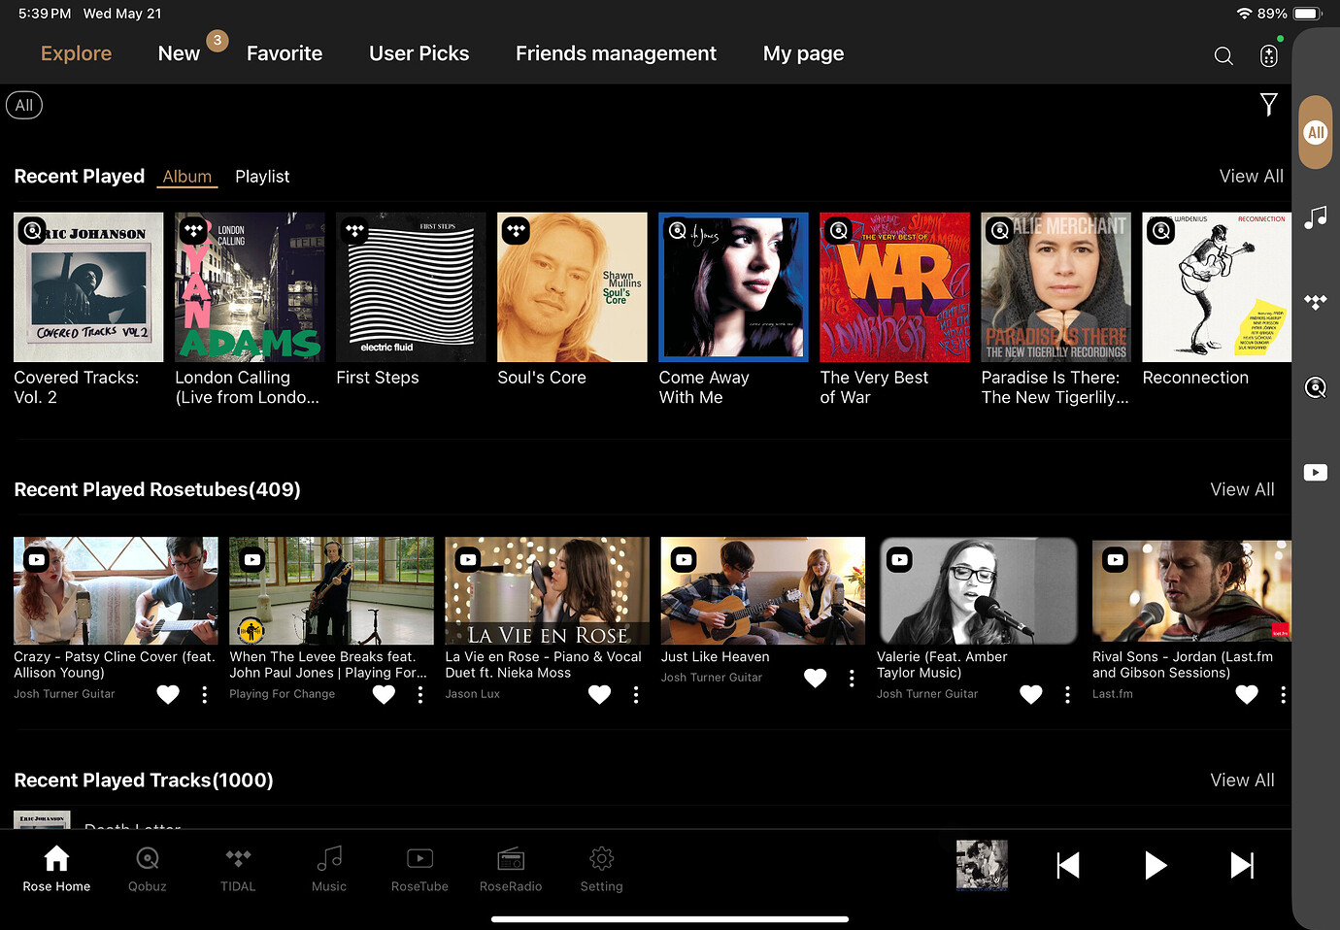Play the Just Like Heaven video thumbnail
Viewport: 1340px width, 930px height.
point(762,591)
